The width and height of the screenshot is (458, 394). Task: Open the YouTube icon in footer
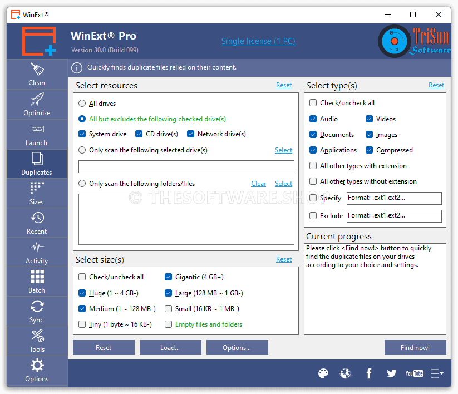coord(414,373)
